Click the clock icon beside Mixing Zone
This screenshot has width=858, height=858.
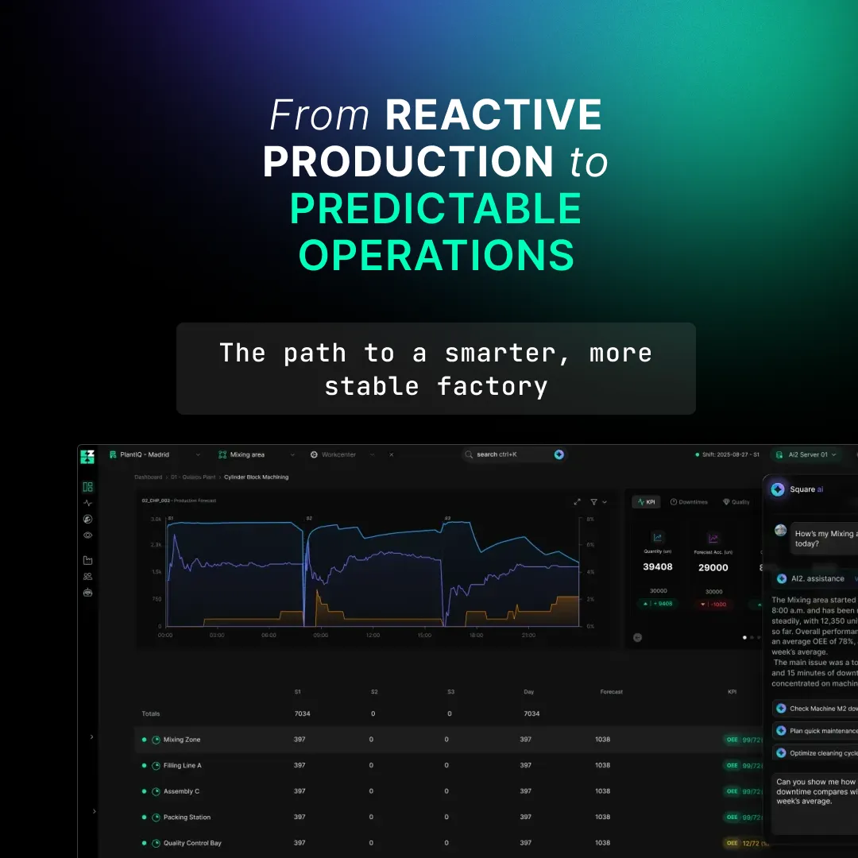(x=156, y=740)
